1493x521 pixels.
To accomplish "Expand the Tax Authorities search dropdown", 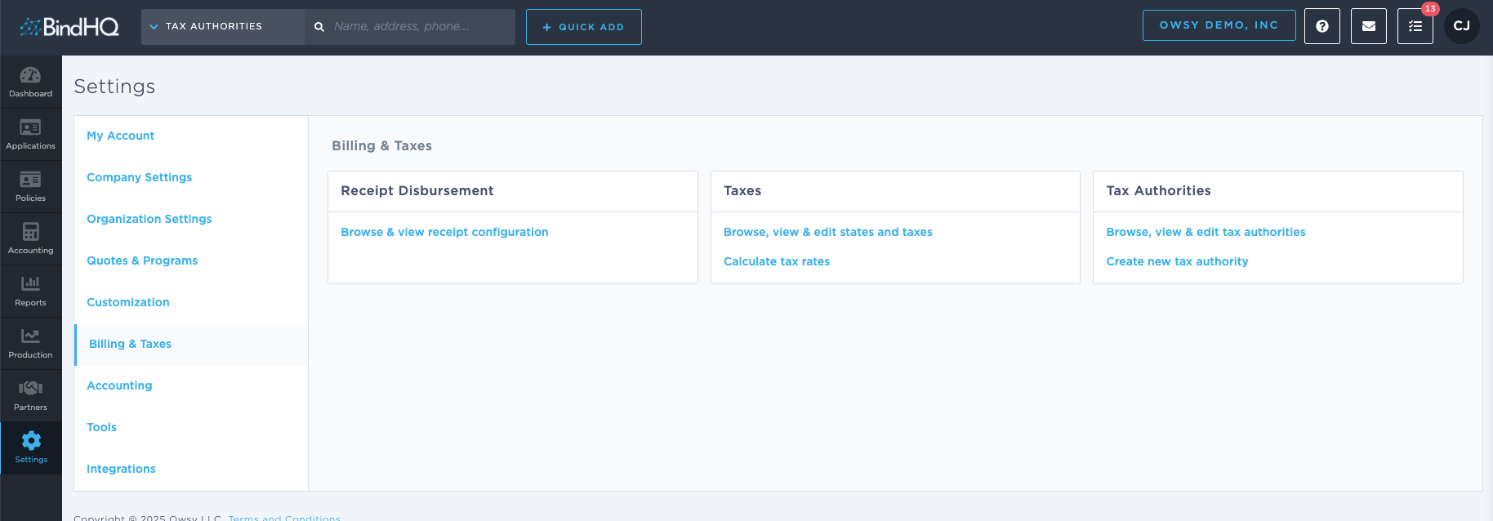I will 223,27.
